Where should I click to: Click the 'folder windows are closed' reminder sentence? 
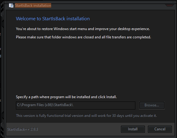[83, 37]
